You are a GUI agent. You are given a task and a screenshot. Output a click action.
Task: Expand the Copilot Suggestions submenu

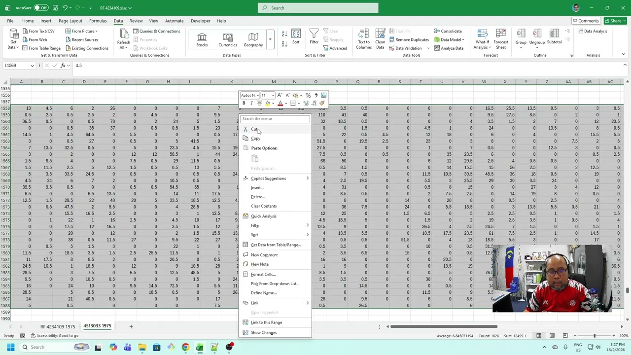tap(276, 178)
